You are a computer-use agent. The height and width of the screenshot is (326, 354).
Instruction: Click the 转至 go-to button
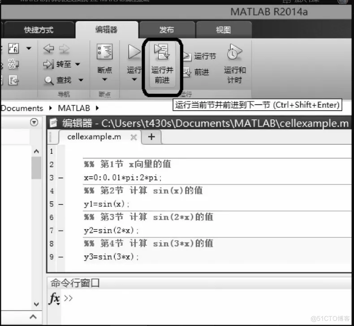pos(57,64)
